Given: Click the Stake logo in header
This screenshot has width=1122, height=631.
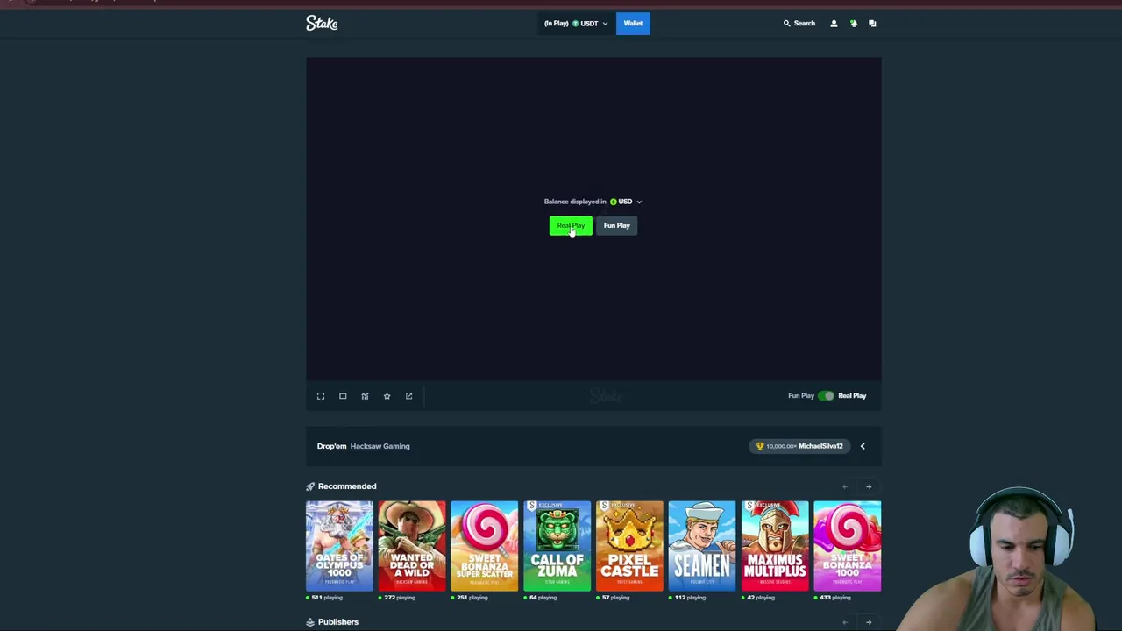Looking at the screenshot, I should click(x=322, y=24).
